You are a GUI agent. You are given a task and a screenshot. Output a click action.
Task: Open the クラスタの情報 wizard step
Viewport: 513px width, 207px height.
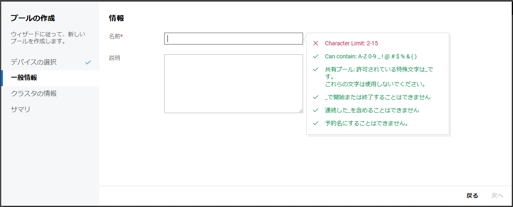(34, 93)
